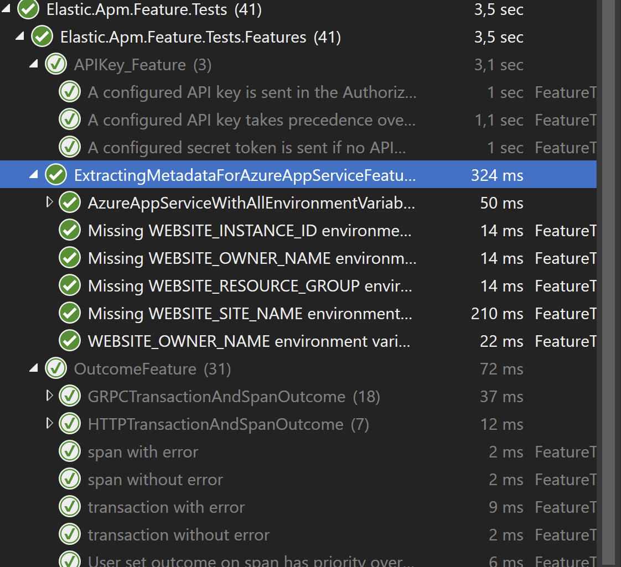Select the 'span with error' test
The height and width of the screenshot is (567, 621).
click(x=298, y=451)
